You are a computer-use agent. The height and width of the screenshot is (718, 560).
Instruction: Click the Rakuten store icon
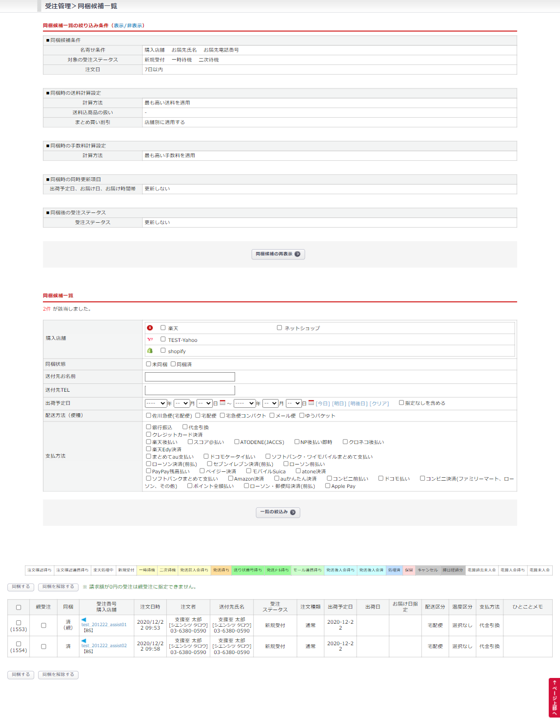pos(150,328)
